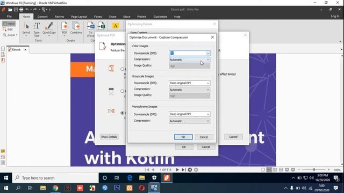Image resolution: width=344 pixels, height=193 pixels.
Task: Open Photoshop on host taskbar
Action: [x=117, y=188]
